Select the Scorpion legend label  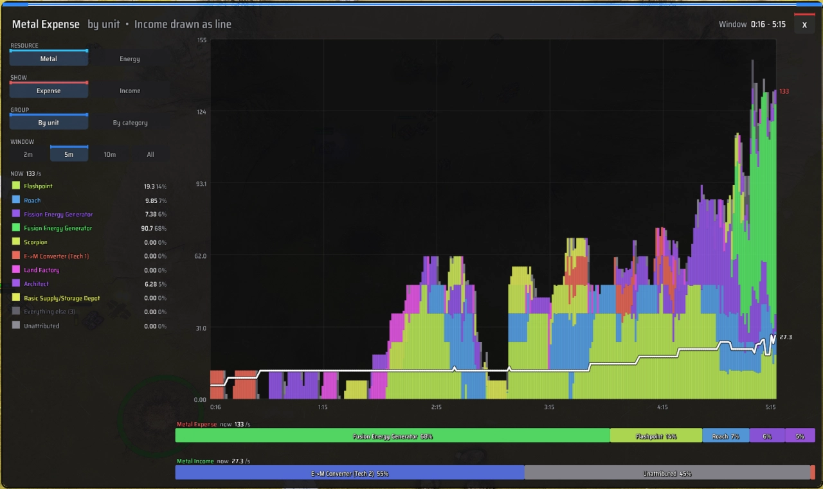36,242
